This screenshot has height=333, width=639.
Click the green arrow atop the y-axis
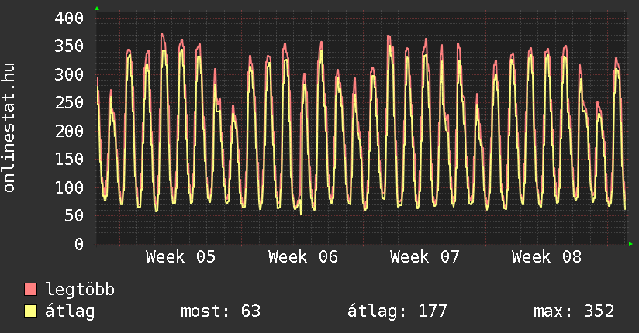[97, 9]
